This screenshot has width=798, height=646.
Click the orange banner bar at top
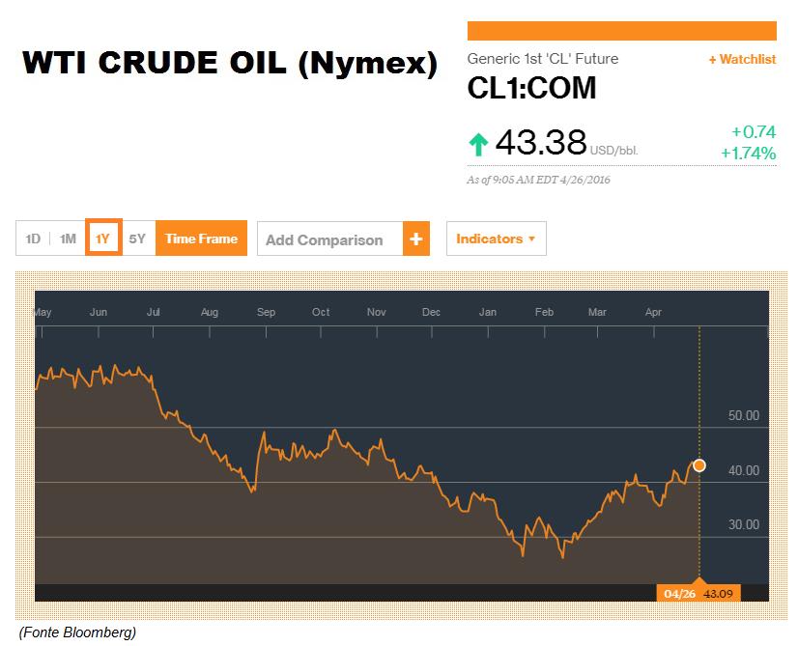621,31
